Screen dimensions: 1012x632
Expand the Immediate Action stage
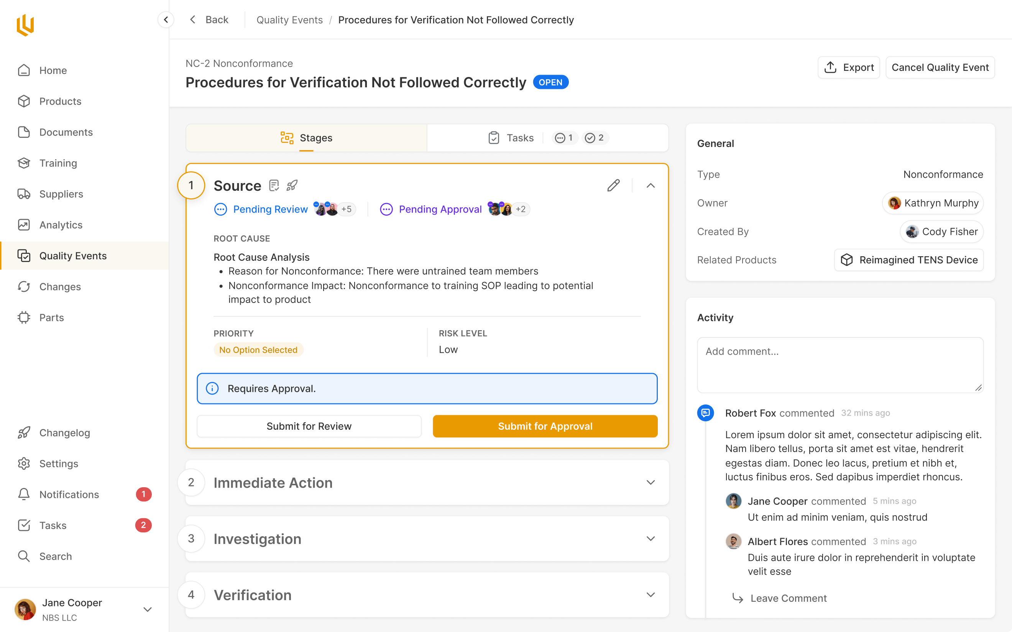[650, 482]
